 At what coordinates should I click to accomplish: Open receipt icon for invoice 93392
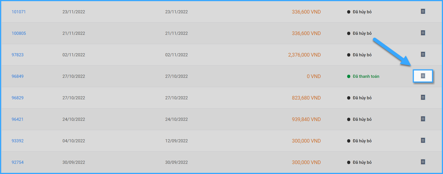pyautogui.click(x=423, y=140)
